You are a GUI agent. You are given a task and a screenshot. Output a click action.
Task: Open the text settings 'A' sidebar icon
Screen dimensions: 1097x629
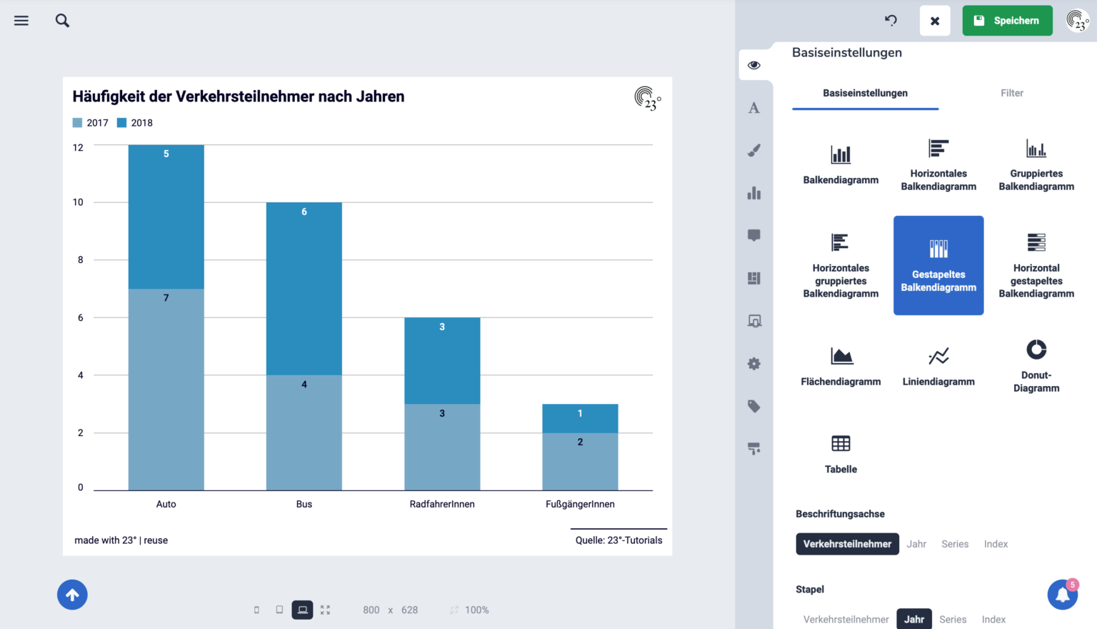(754, 108)
